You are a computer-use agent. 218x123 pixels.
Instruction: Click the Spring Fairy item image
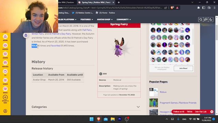(x=119, y=47)
